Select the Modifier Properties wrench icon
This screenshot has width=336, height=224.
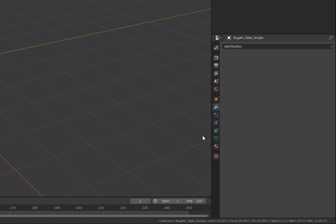[x=216, y=107]
